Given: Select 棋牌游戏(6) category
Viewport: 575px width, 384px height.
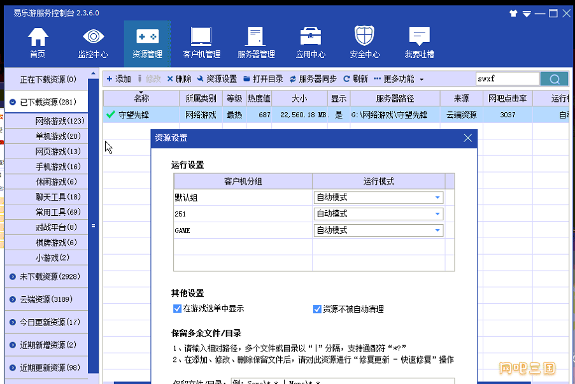Looking at the screenshot, I should [46, 243].
